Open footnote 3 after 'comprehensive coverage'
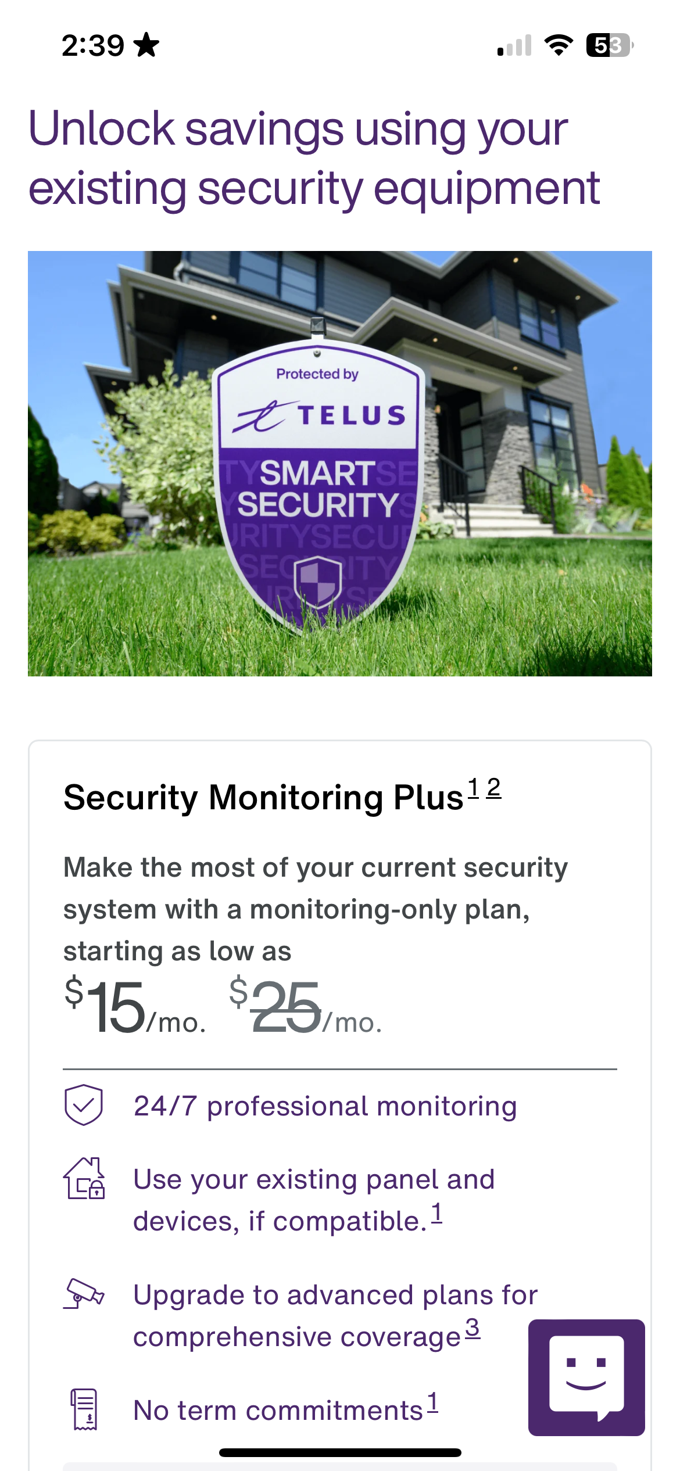 473,1328
